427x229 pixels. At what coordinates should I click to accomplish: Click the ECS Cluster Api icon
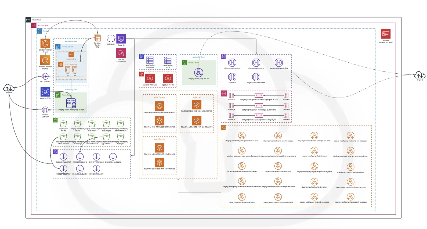(x=61, y=65)
